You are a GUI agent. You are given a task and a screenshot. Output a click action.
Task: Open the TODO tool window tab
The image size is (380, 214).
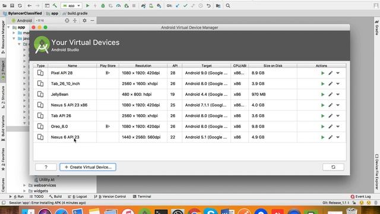coord(36,197)
